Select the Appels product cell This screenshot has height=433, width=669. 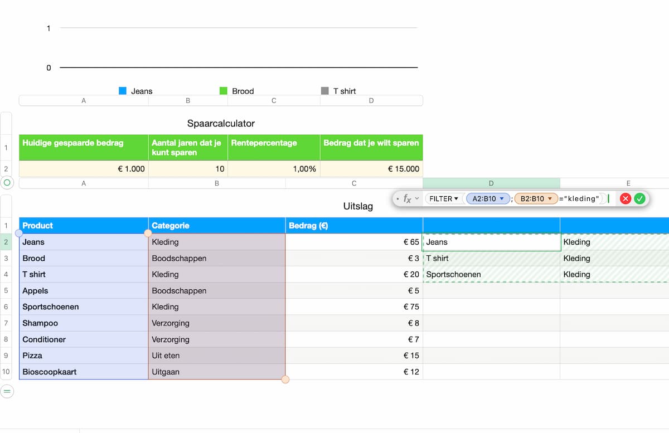[x=84, y=291]
